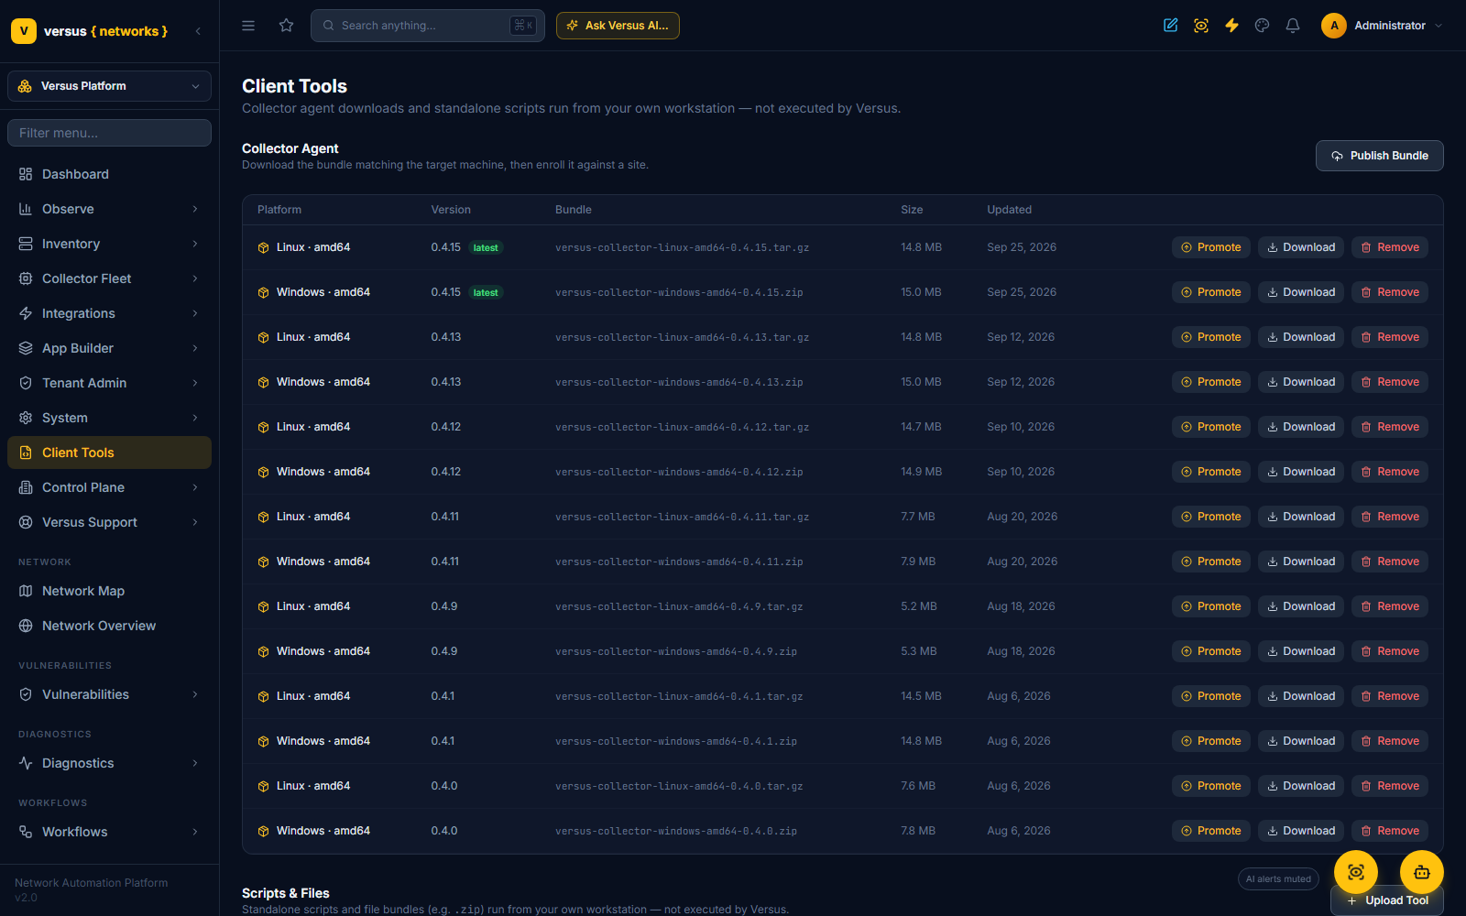Collapse the sidebar using the chevron
Viewport: 1466px width, 916px height.
[x=198, y=31]
